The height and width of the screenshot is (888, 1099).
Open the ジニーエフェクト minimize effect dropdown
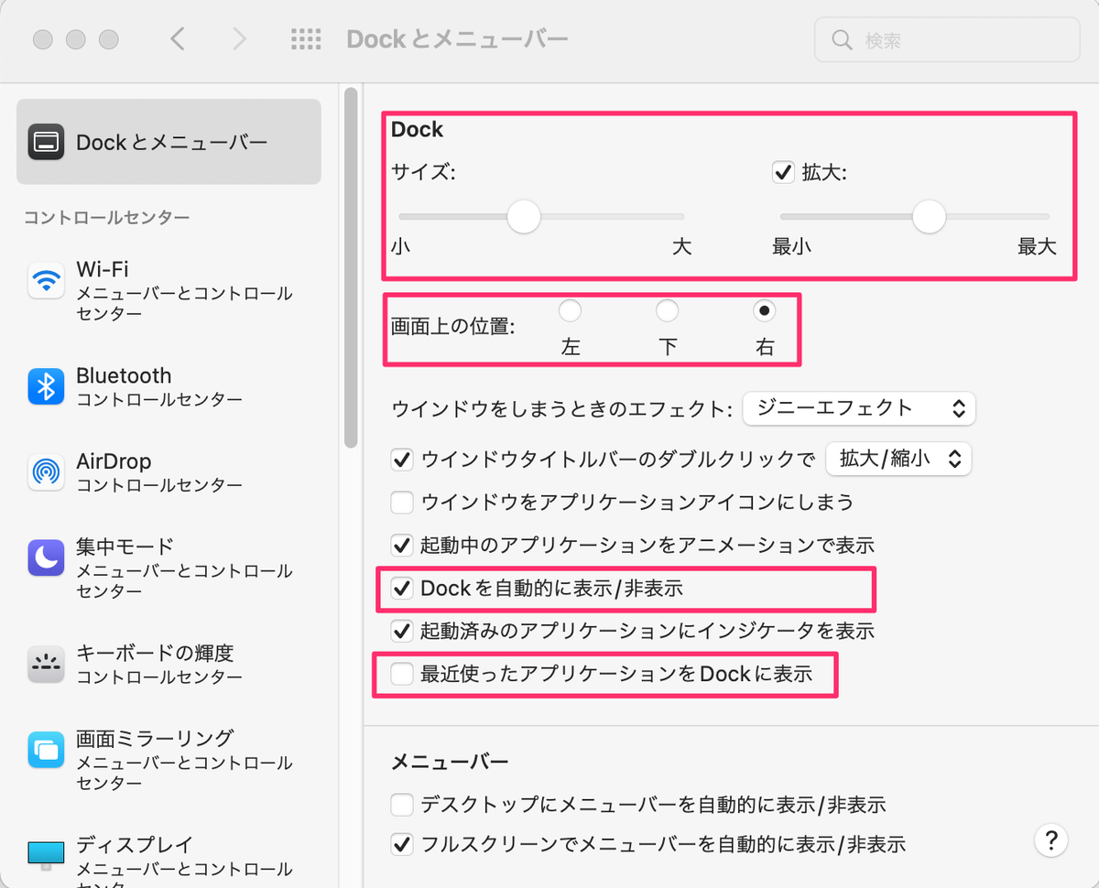[859, 408]
